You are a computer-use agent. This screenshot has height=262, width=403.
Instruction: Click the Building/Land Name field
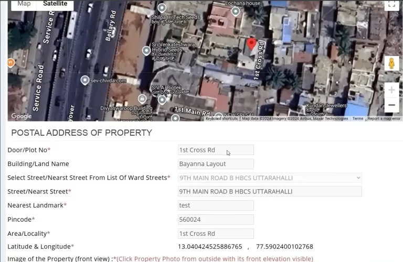pyautogui.click(x=216, y=163)
